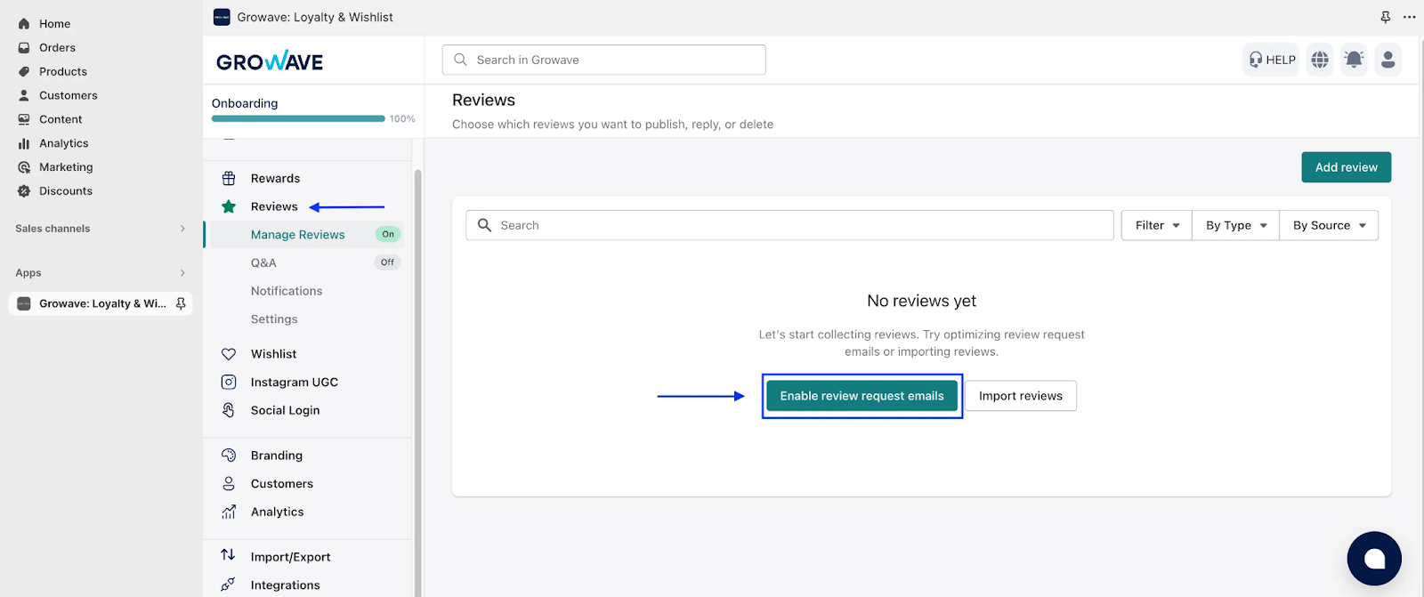The image size is (1424, 597).
Task: Click the 'No reviews yet' message
Action: coord(921,301)
